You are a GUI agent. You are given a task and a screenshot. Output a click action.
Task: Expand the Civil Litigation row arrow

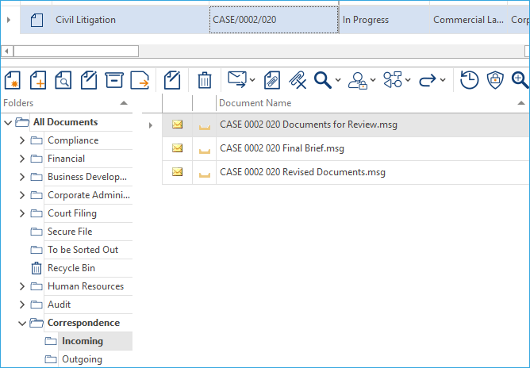9,20
